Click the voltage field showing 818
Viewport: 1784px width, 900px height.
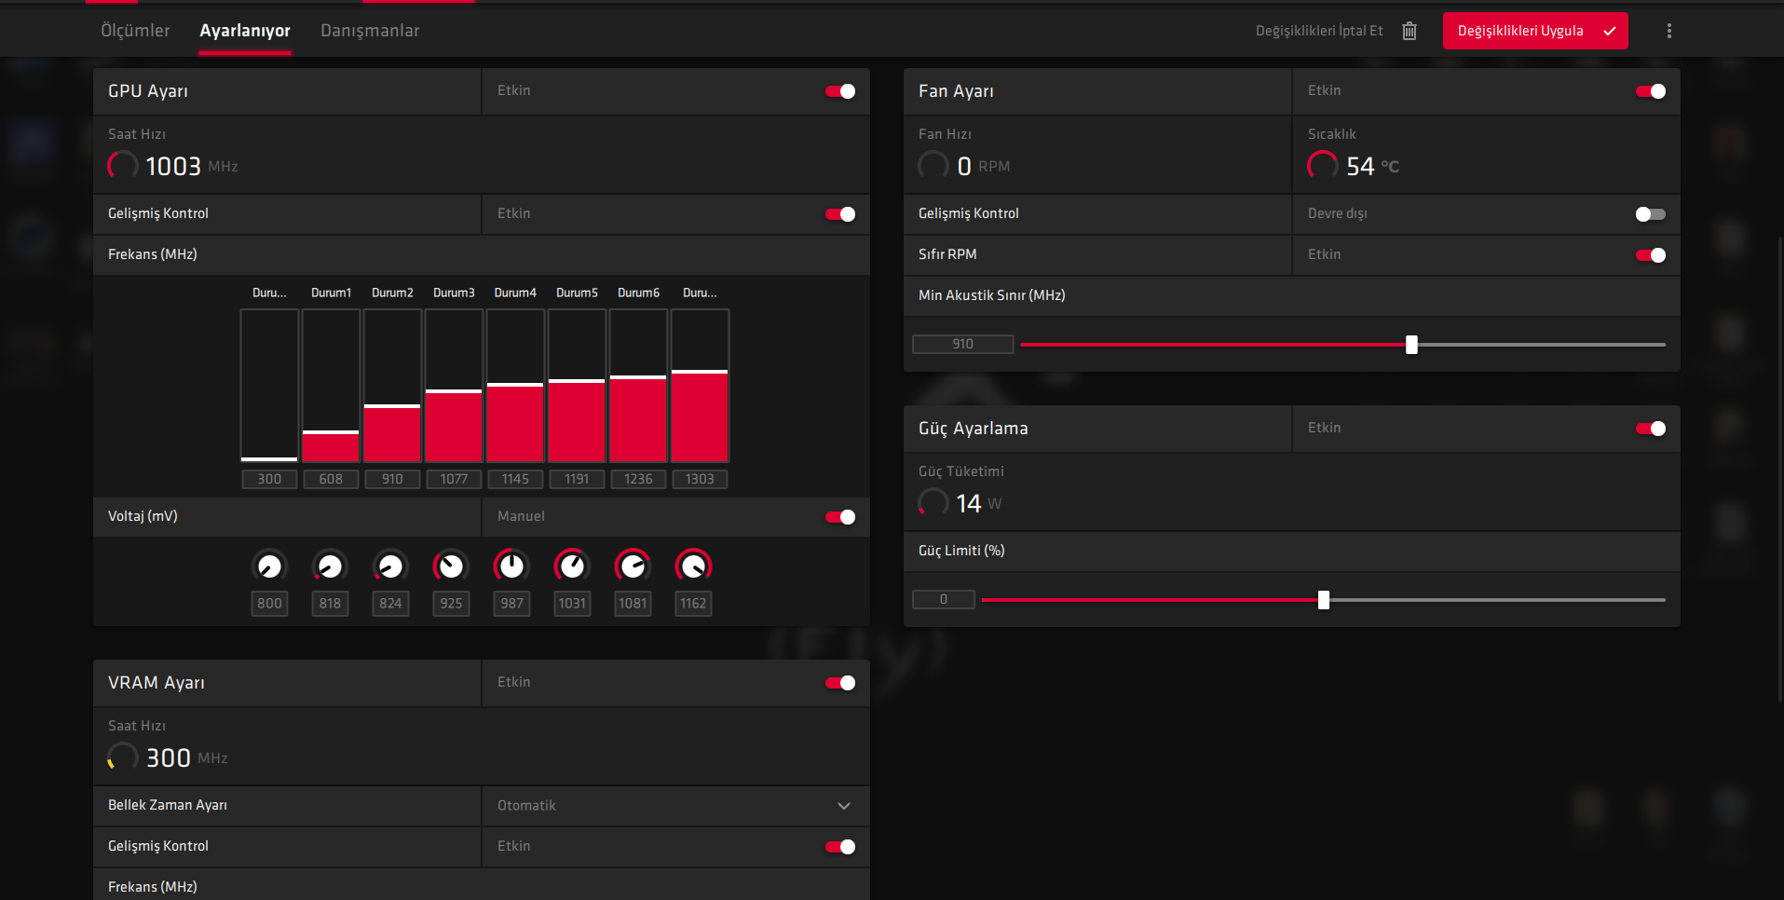coord(330,604)
